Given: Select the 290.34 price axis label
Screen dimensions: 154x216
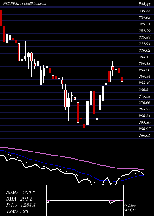Looking at the screenshot, I should coord(144,77).
